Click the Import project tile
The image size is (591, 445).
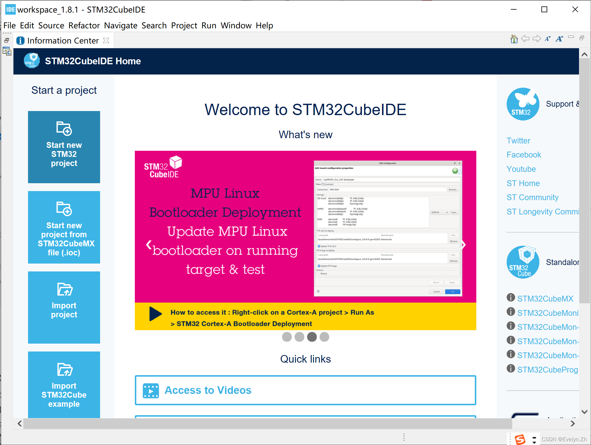click(x=64, y=307)
